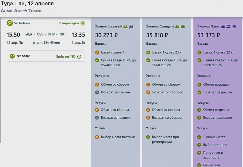
Task: Click checkmark beside Багаж 1 сумка 23 кг
Action: (148, 53)
